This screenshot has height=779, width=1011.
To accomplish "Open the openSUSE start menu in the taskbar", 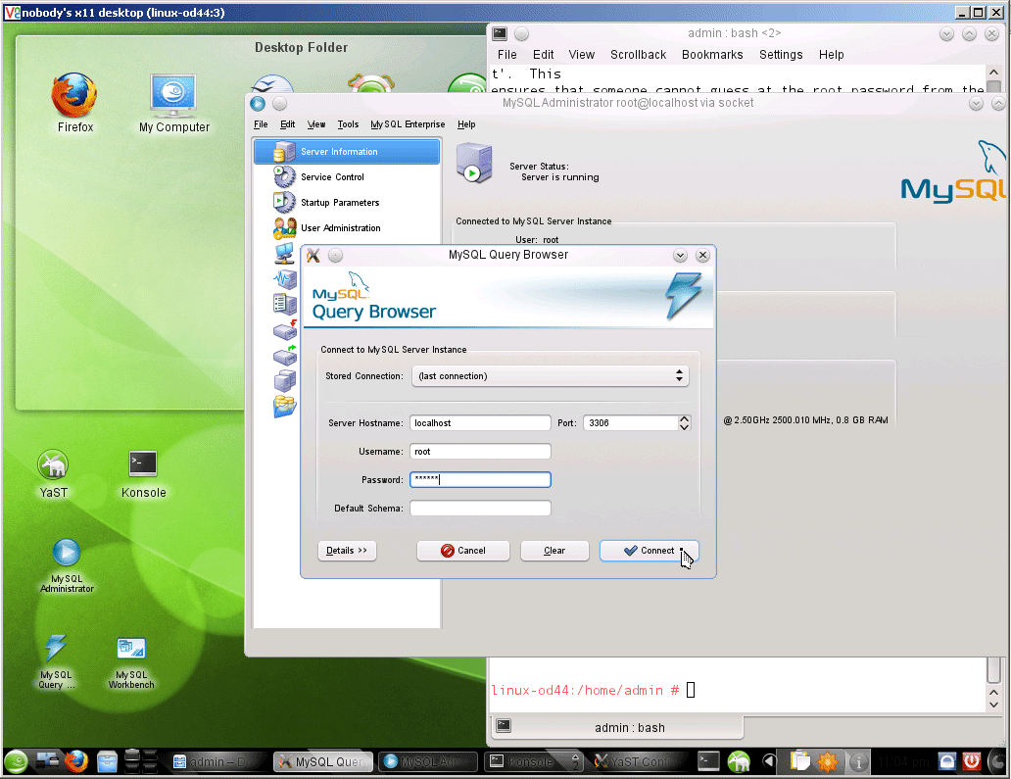I will point(16,761).
